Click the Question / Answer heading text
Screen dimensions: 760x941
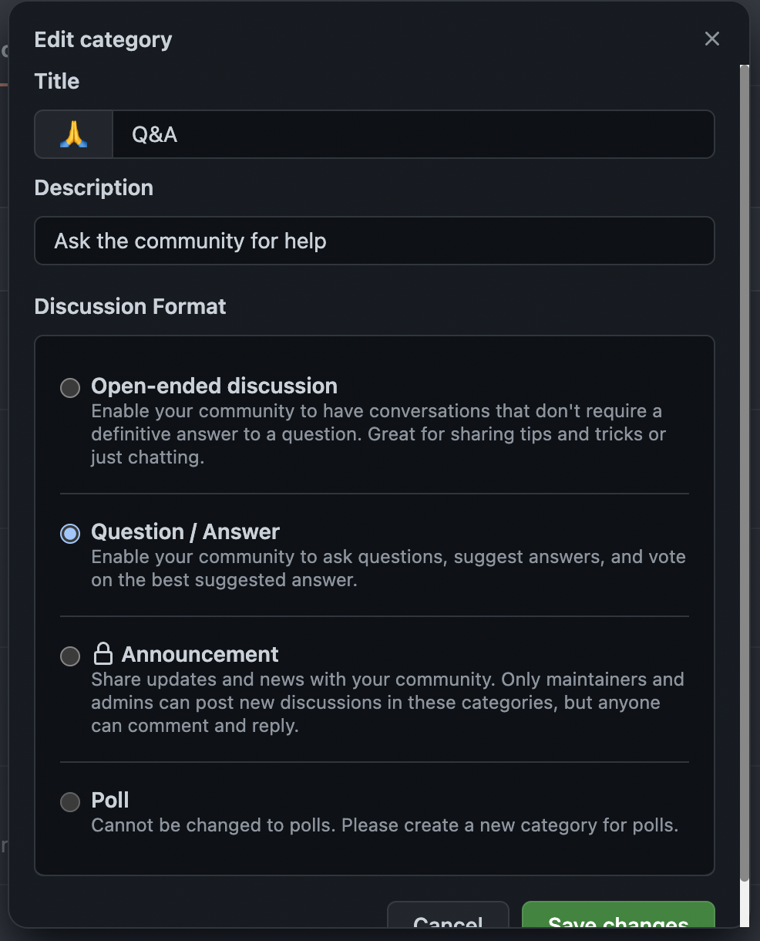tap(185, 531)
